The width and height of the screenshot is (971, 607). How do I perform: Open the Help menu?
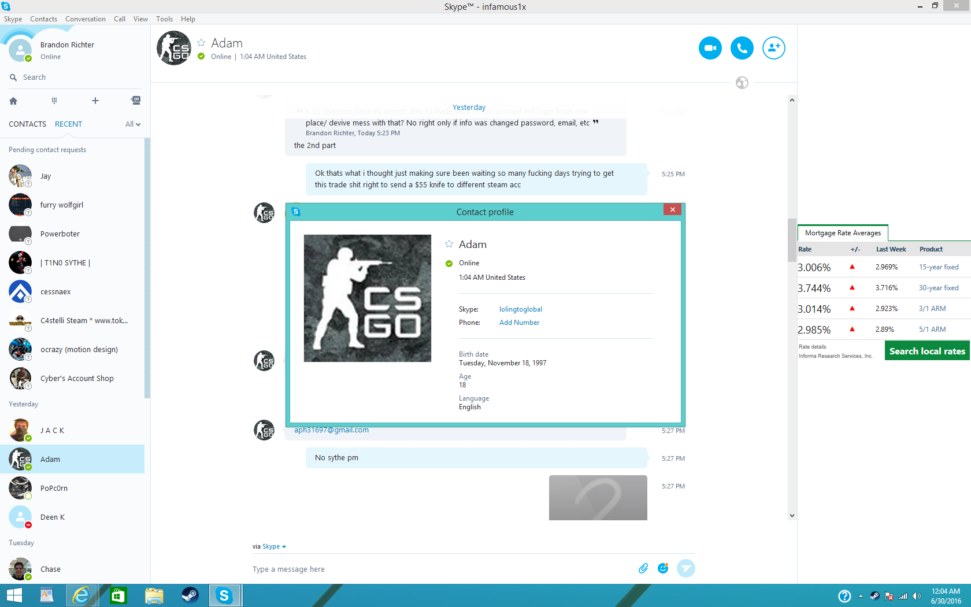(x=188, y=19)
